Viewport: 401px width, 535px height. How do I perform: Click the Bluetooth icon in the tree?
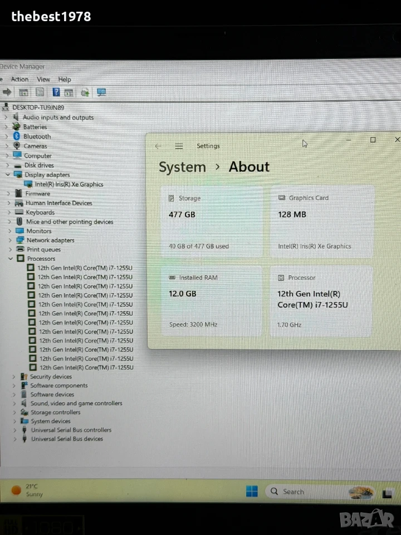click(x=17, y=136)
